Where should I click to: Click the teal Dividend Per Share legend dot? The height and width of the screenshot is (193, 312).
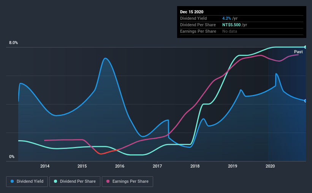[x=55, y=181]
